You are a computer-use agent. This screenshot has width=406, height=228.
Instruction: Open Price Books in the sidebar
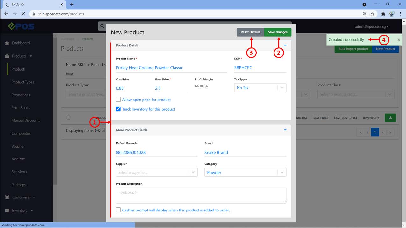[x=21, y=108]
